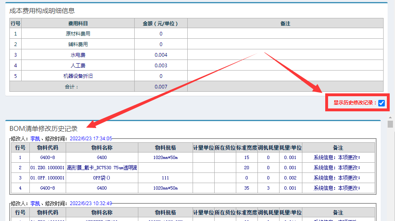Click material code 01.OPP.1000001
Image resolution: width=395 pixels, height=221 pixels.
(47, 178)
